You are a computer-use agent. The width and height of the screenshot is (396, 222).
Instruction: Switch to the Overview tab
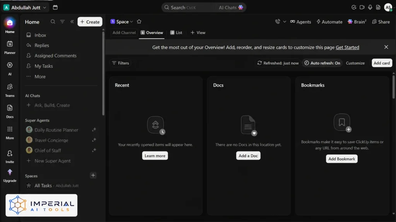[x=152, y=32]
